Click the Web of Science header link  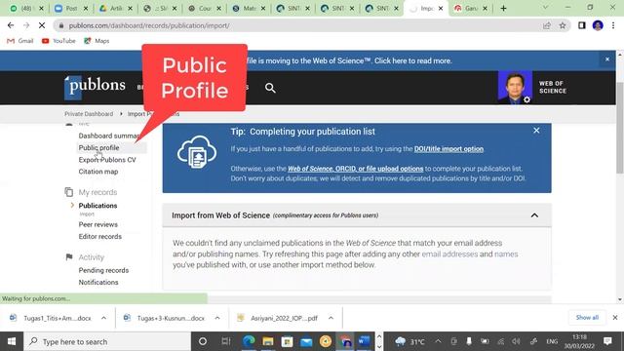click(553, 87)
